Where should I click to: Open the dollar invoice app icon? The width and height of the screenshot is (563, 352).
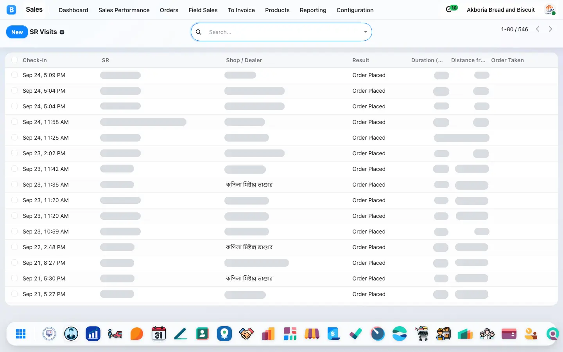click(x=334, y=334)
